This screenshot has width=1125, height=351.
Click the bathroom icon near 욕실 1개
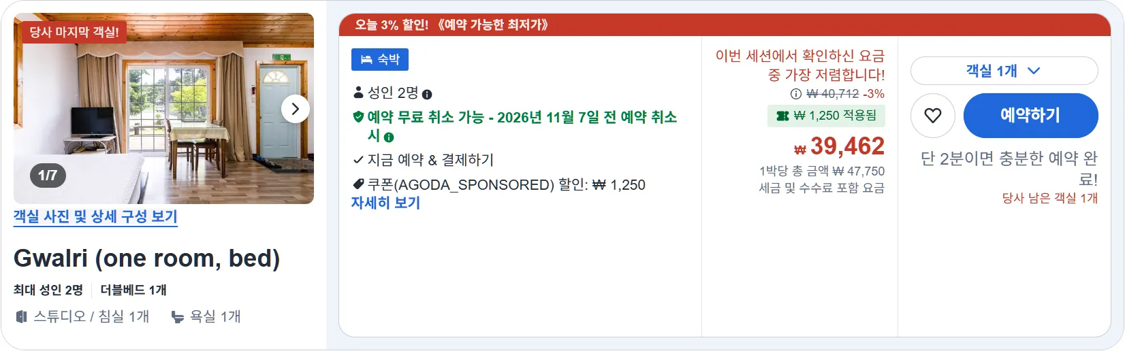[178, 317]
